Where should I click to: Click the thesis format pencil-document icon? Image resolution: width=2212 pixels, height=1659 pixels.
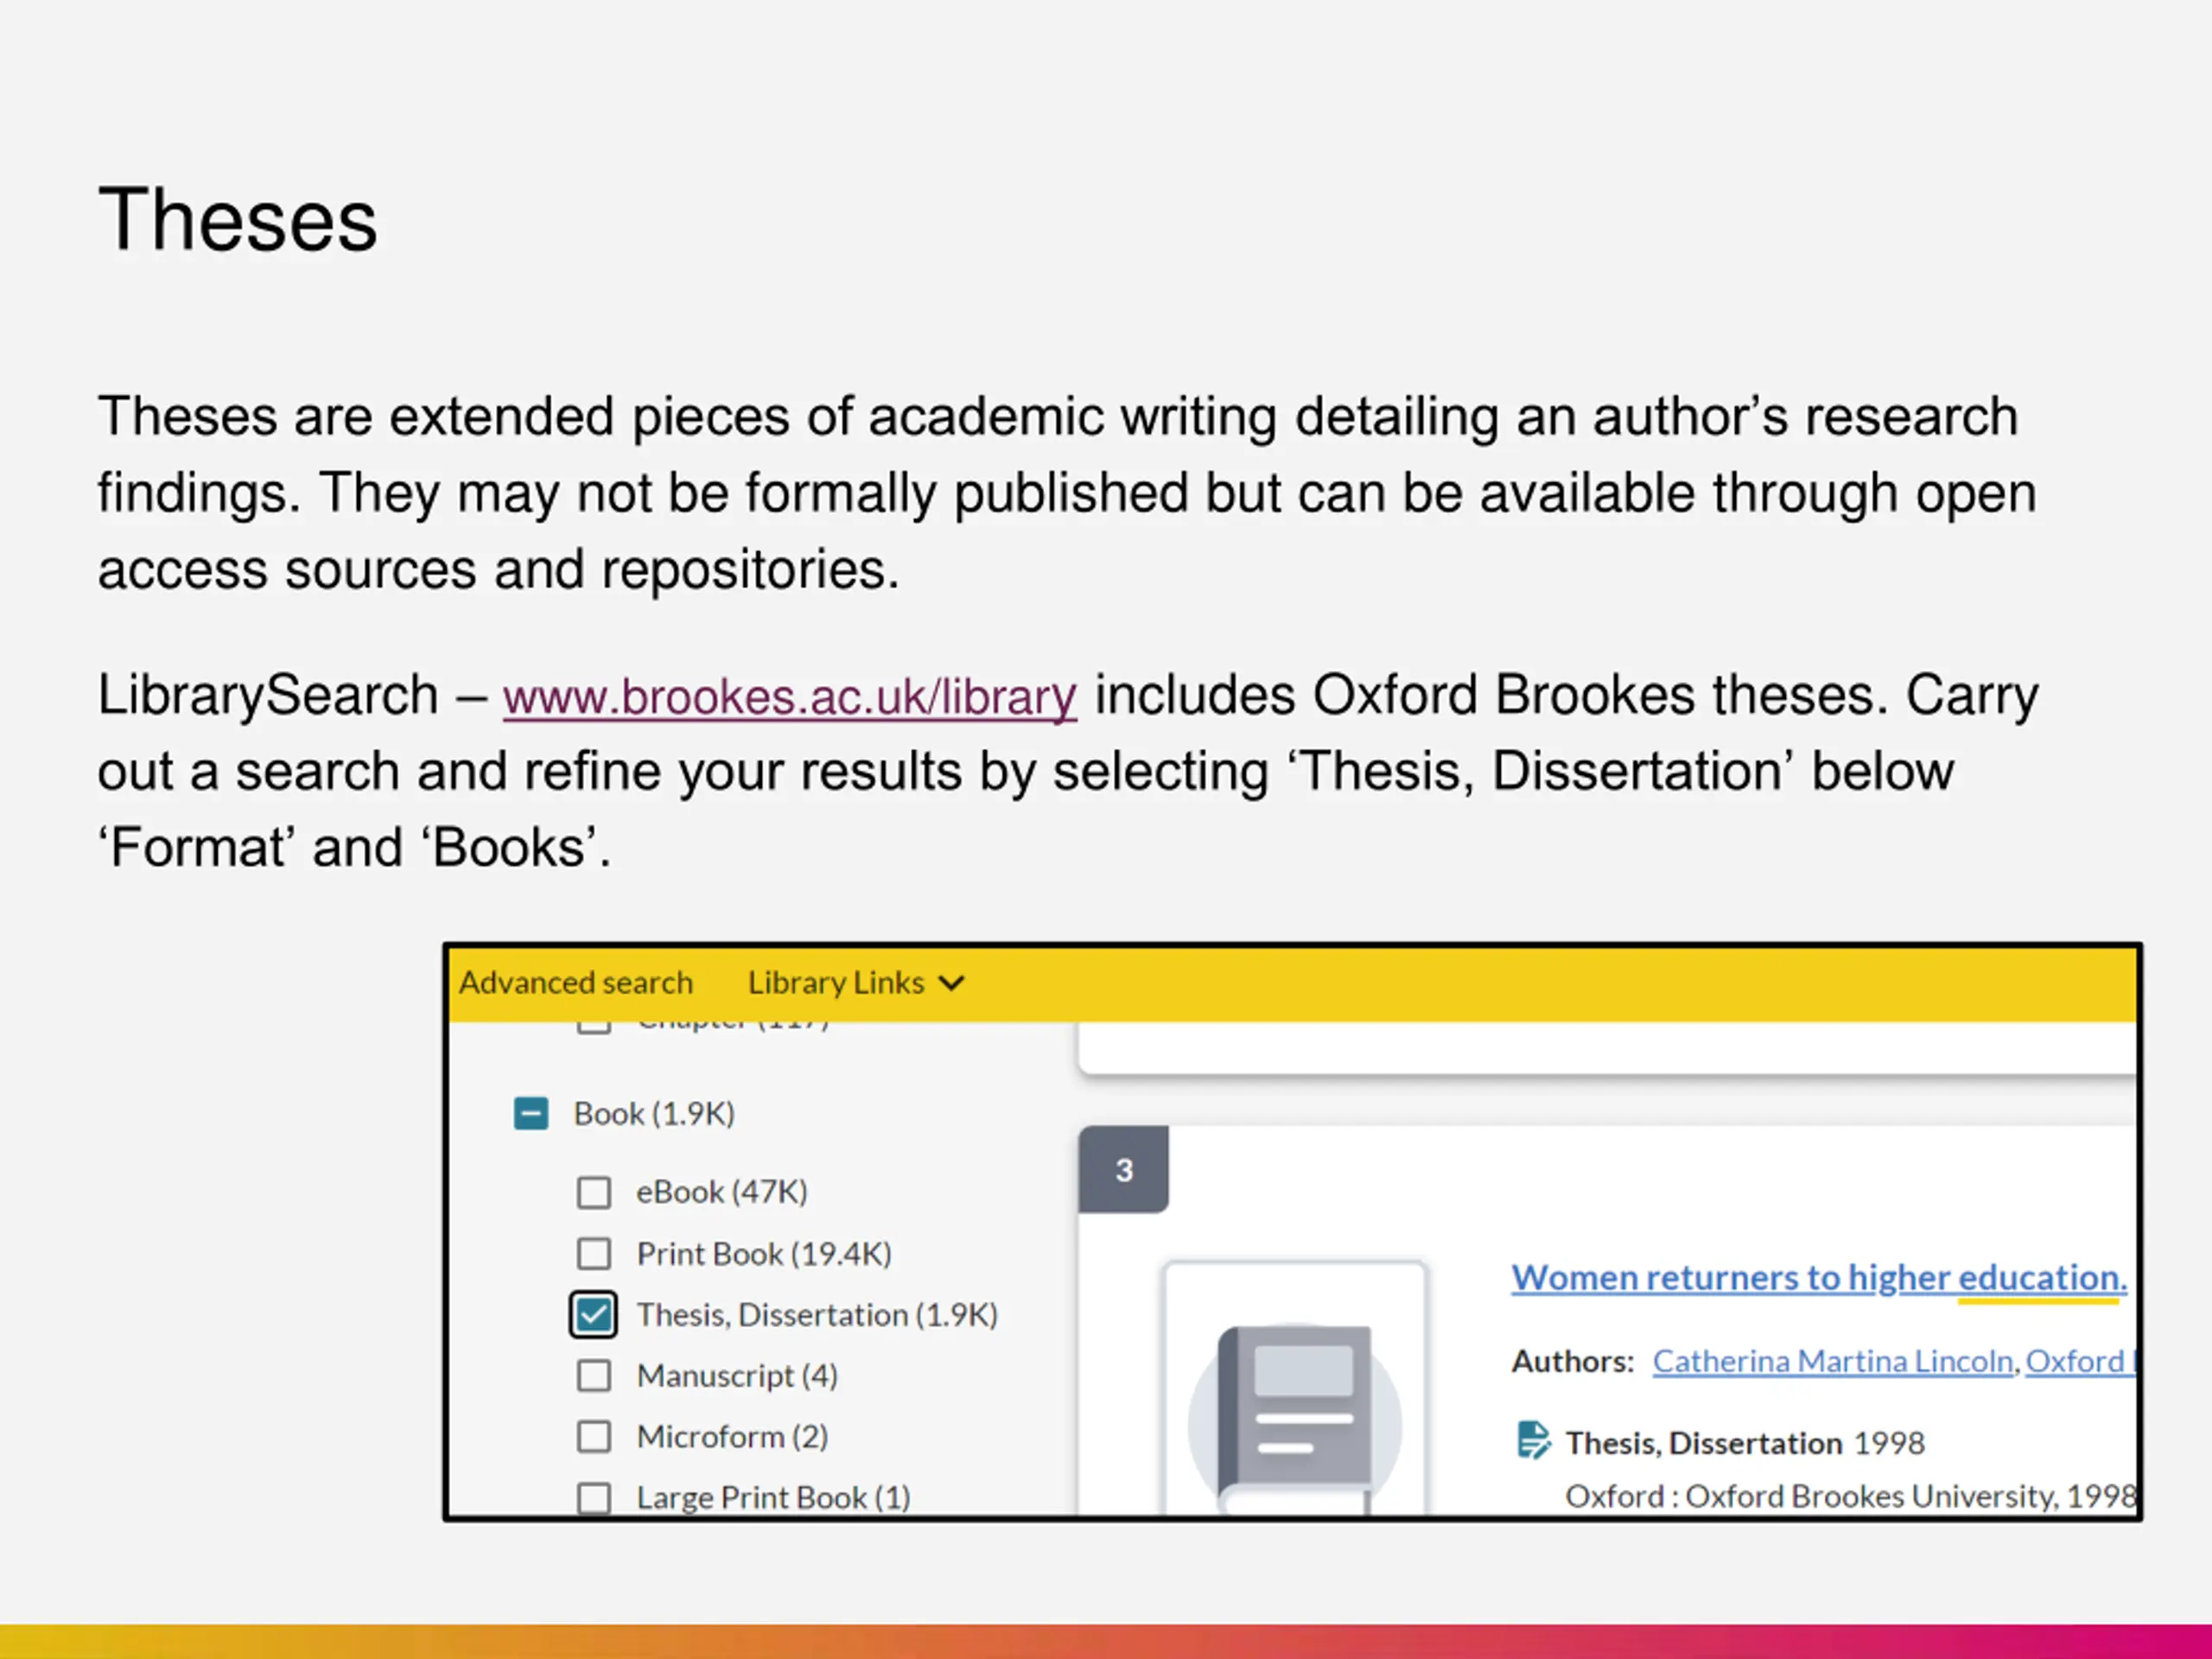[1533, 1441]
